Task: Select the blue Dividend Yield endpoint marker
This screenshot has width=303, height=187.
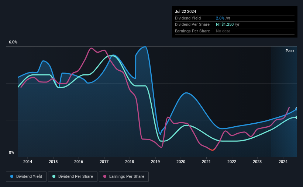Action: [x=297, y=109]
